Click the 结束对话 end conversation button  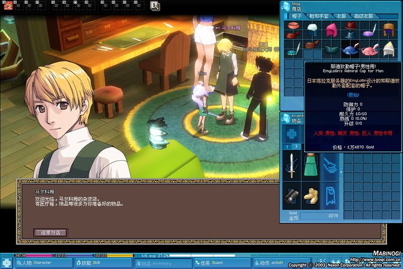pos(50,232)
